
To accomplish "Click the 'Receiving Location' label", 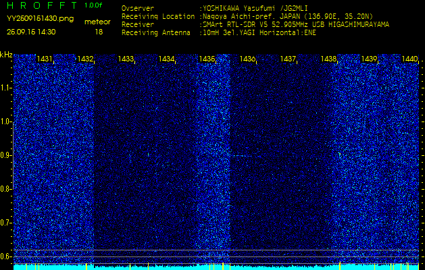I will click(158, 16).
